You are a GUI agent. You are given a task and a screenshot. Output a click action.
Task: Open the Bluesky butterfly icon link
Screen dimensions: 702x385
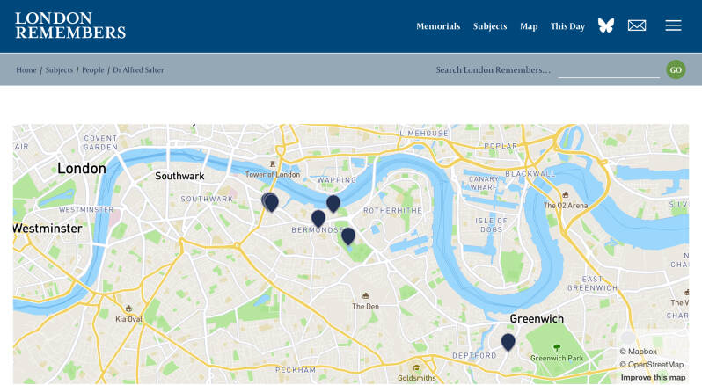(x=606, y=25)
